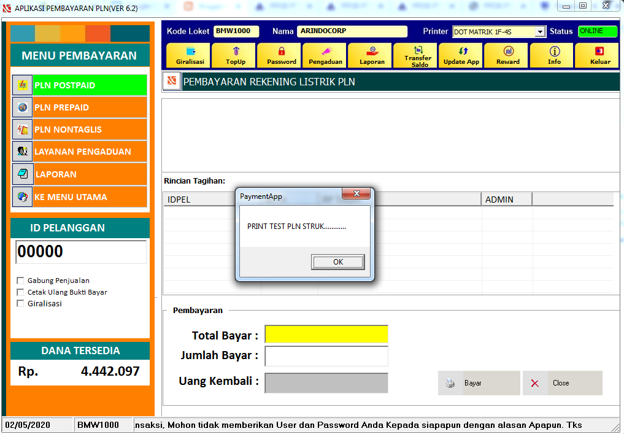
Task: Click the sidebar Laporan book icon
Action: (x=22, y=174)
